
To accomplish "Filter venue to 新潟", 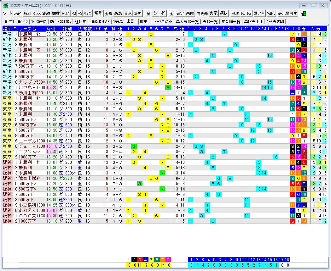I will (118, 14).
